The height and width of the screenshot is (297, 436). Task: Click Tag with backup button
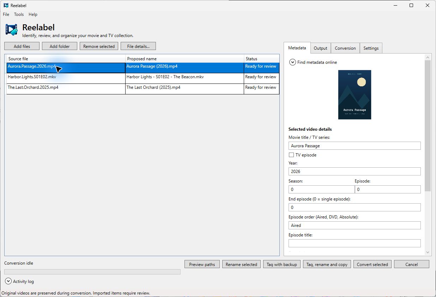282,264
